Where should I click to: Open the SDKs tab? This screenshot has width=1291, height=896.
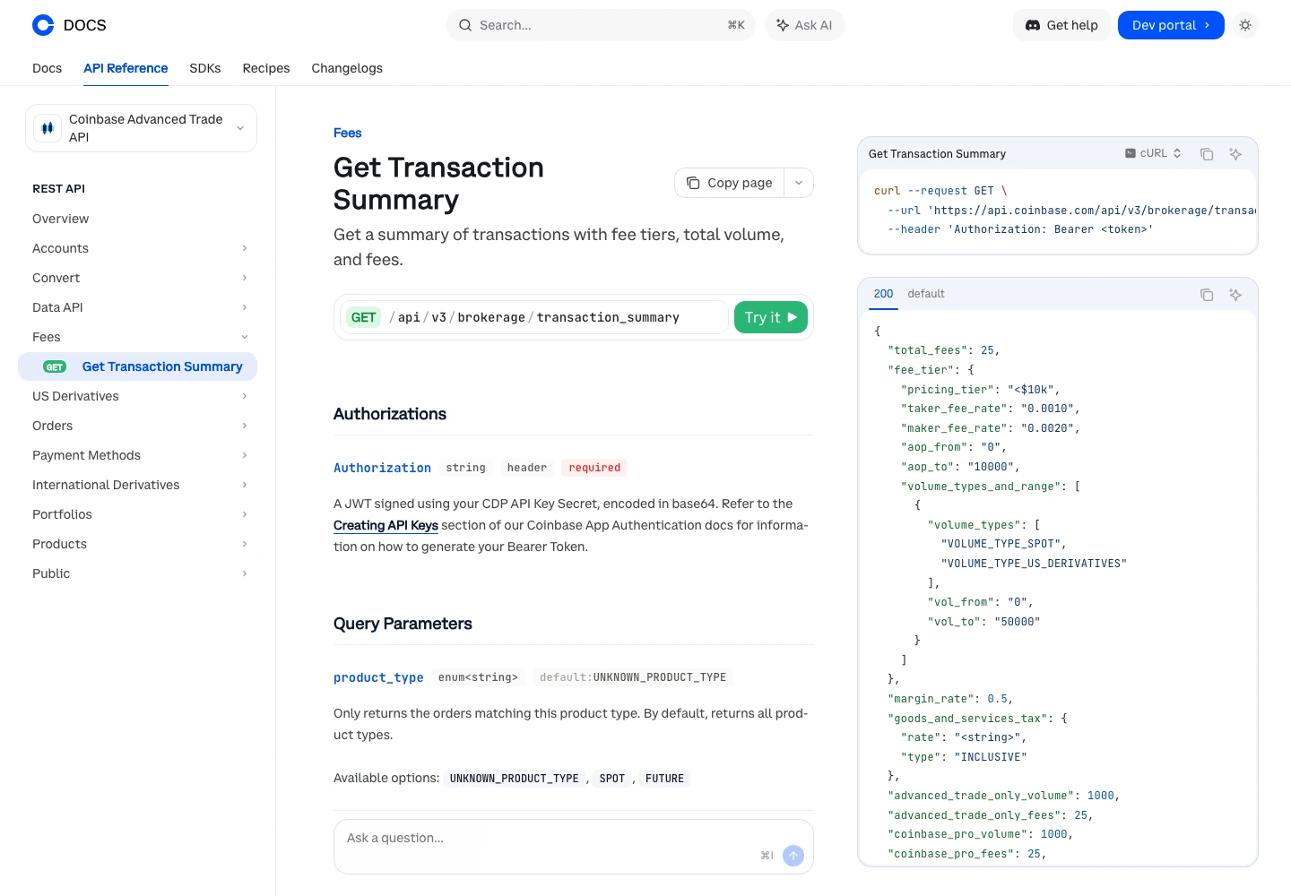(205, 68)
